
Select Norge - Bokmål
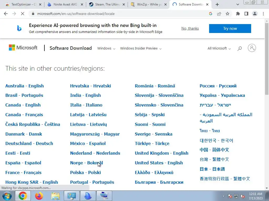pyautogui.click(x=86, y=163)
